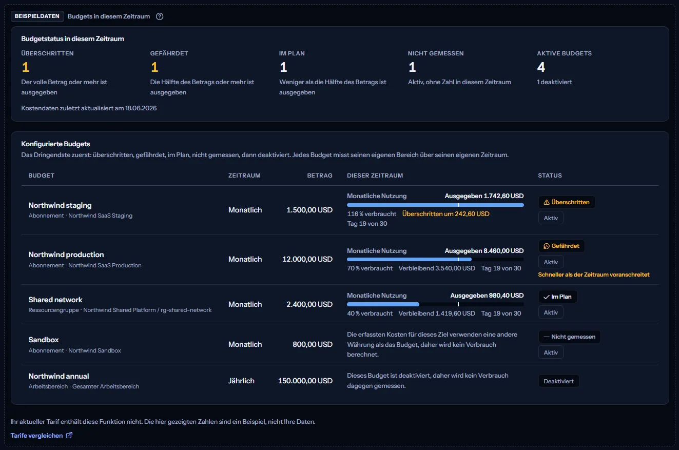Click Aktiv button in Northwind staging row
Screen dimensions: 679x450
coord(551,218)
